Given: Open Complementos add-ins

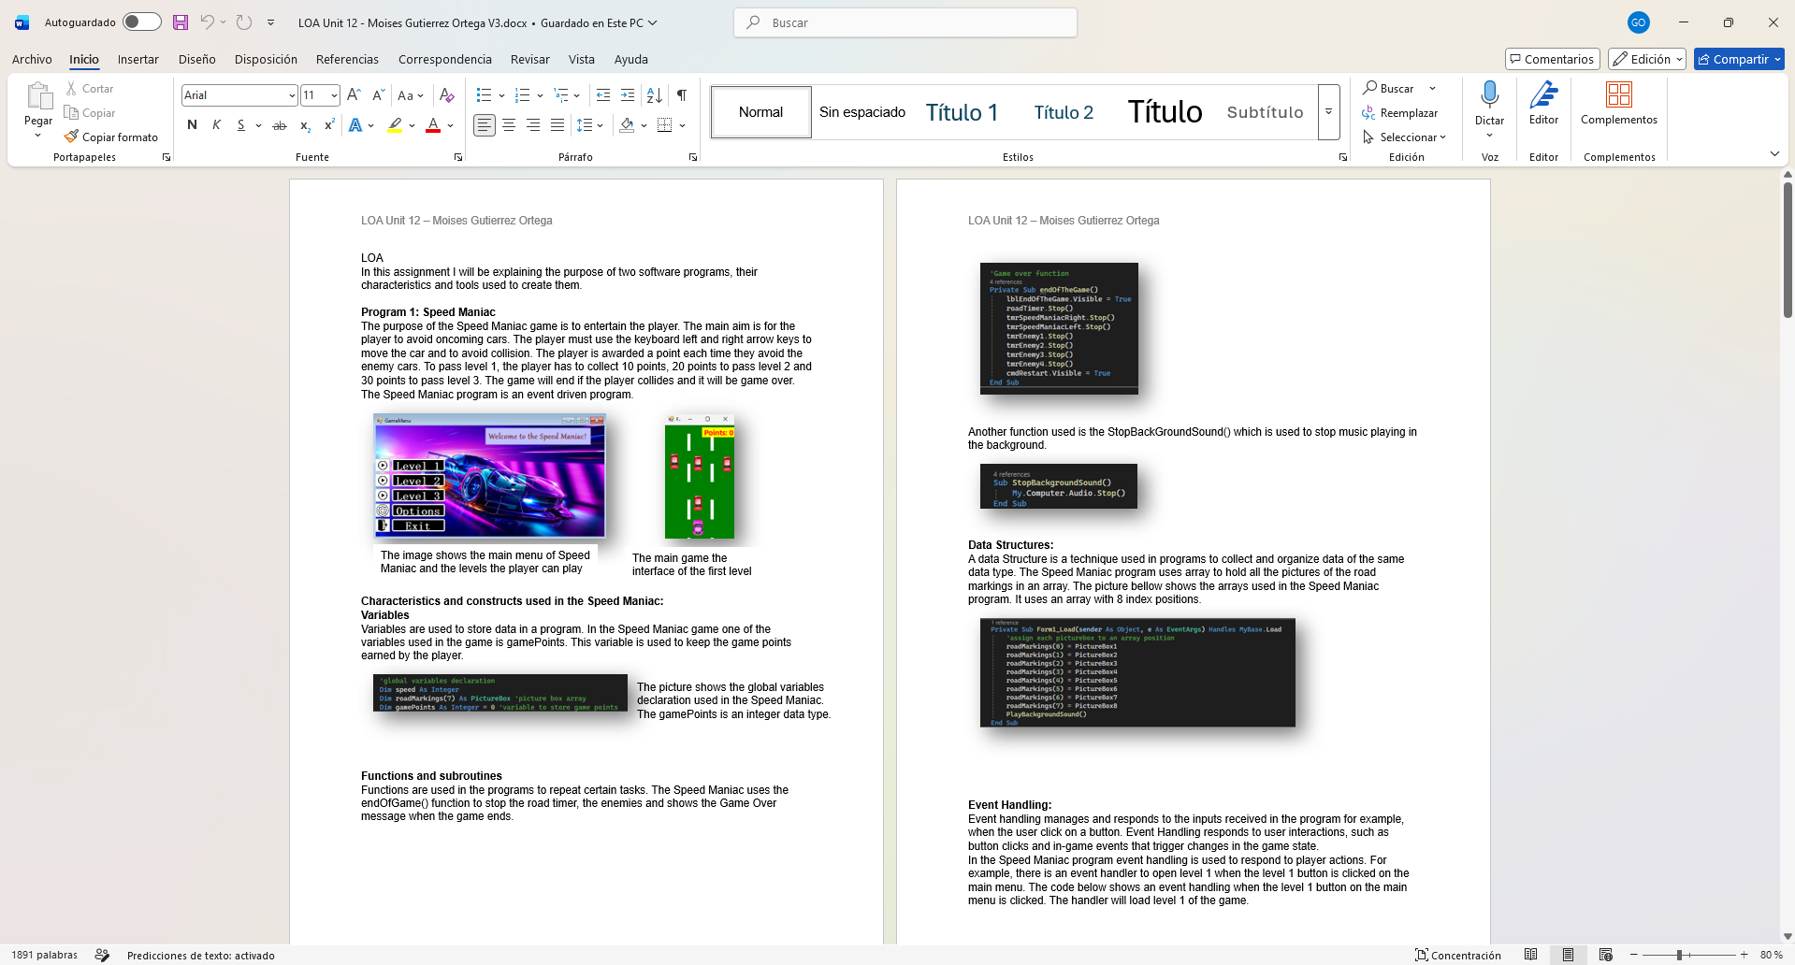Looking at the screenshot, I should point(1619,103).
